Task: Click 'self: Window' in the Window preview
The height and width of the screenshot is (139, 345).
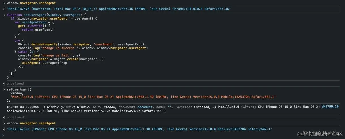Action: (x=104, y=107)
